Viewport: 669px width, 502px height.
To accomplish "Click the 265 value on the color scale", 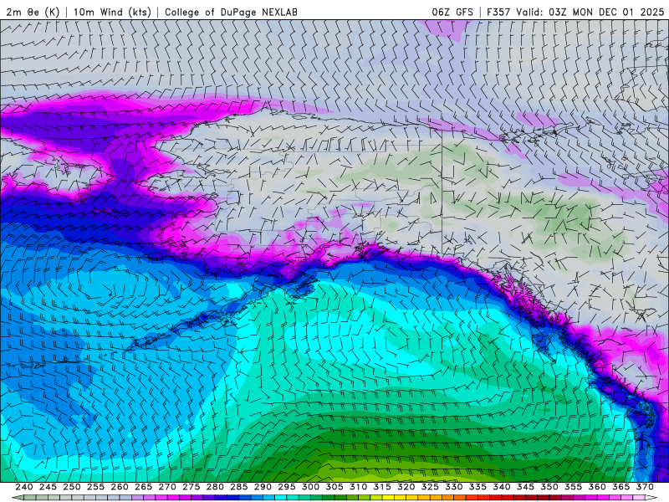I will 143,487.
